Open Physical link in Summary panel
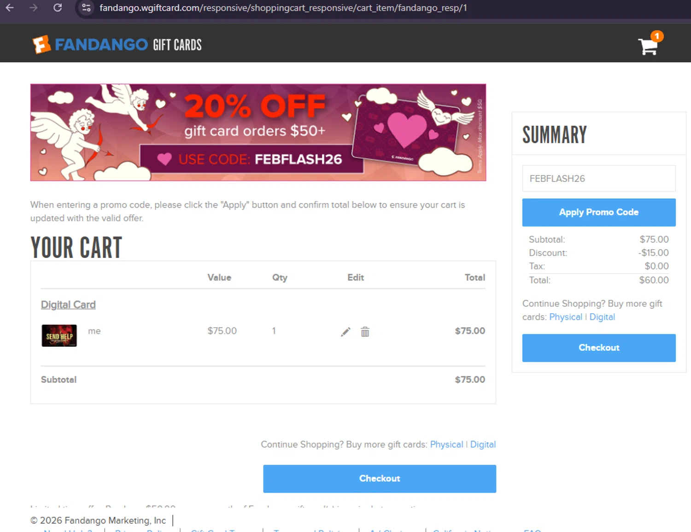Screen dimensions: 691x532 pyautogui.click(x=566, y=317)
